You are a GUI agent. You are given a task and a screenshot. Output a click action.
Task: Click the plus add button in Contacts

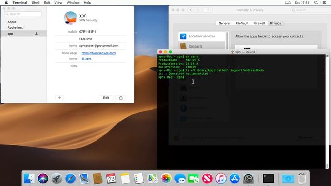coord(59,98)
